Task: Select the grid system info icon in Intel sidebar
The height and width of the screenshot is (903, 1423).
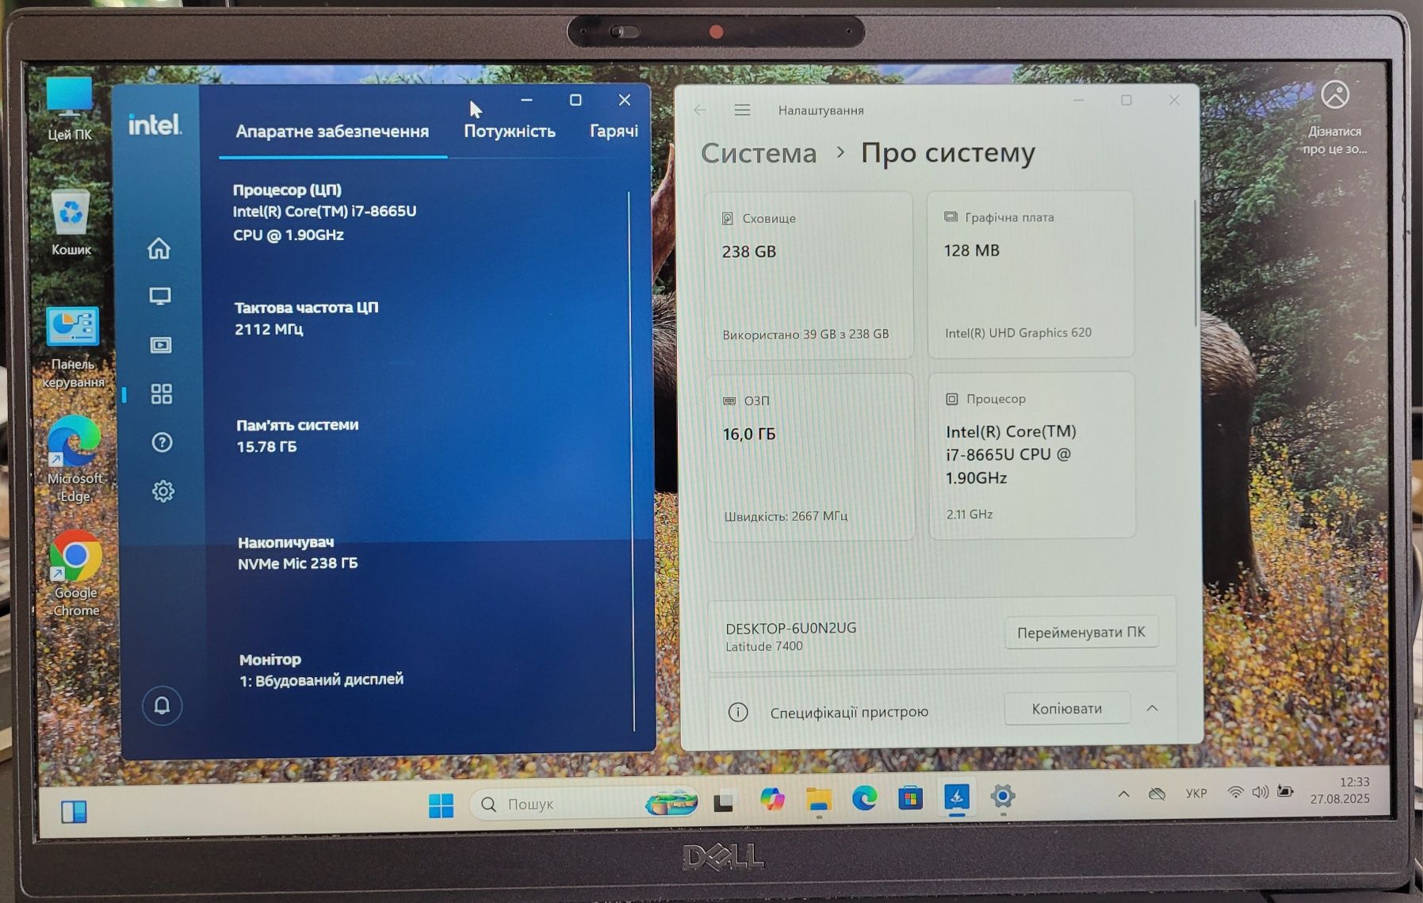Action: [162, 394]
